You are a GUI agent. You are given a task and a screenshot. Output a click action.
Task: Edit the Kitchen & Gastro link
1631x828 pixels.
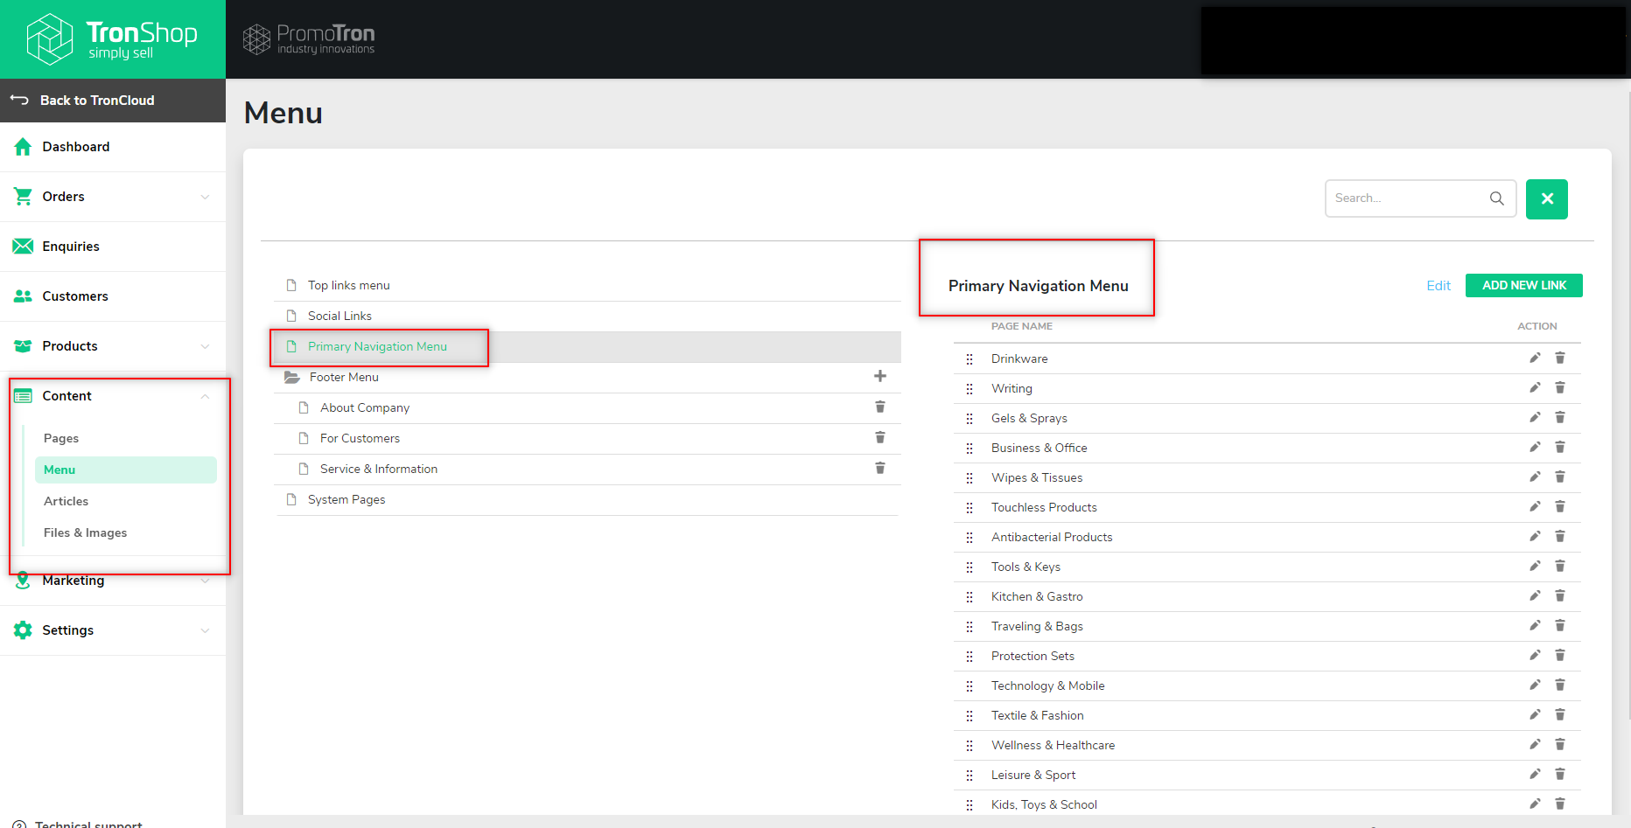[1535, 595]
